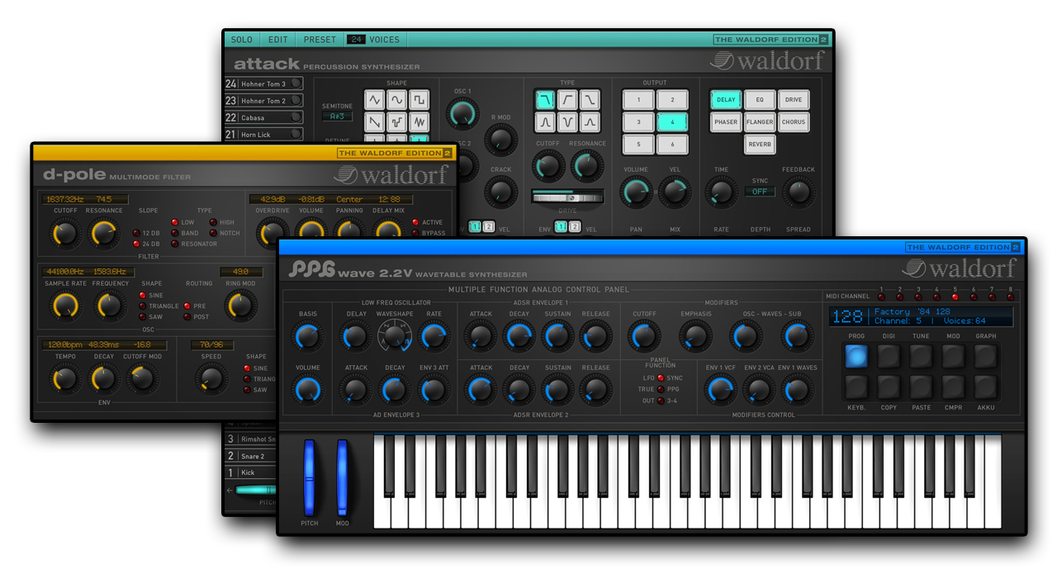This screenshot has width=1057, height=569.
Task: Select highlighted output 4 in Attack
Action: [x=672, y=122]
